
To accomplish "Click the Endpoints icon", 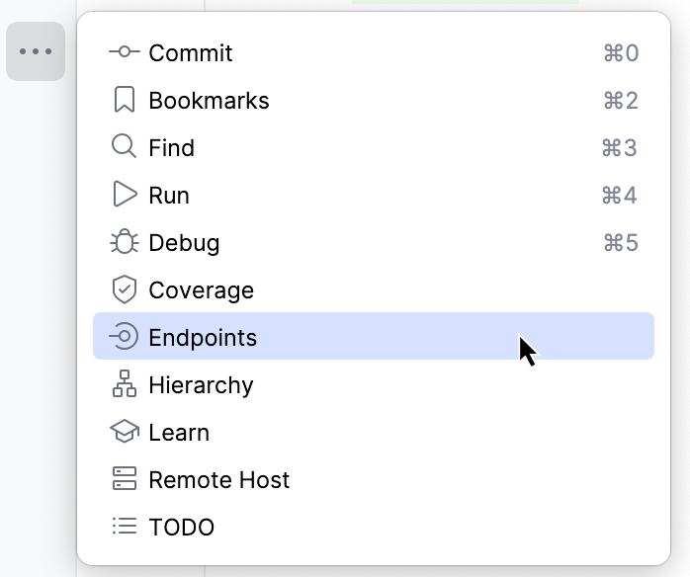I will click(x=124, y=338).
